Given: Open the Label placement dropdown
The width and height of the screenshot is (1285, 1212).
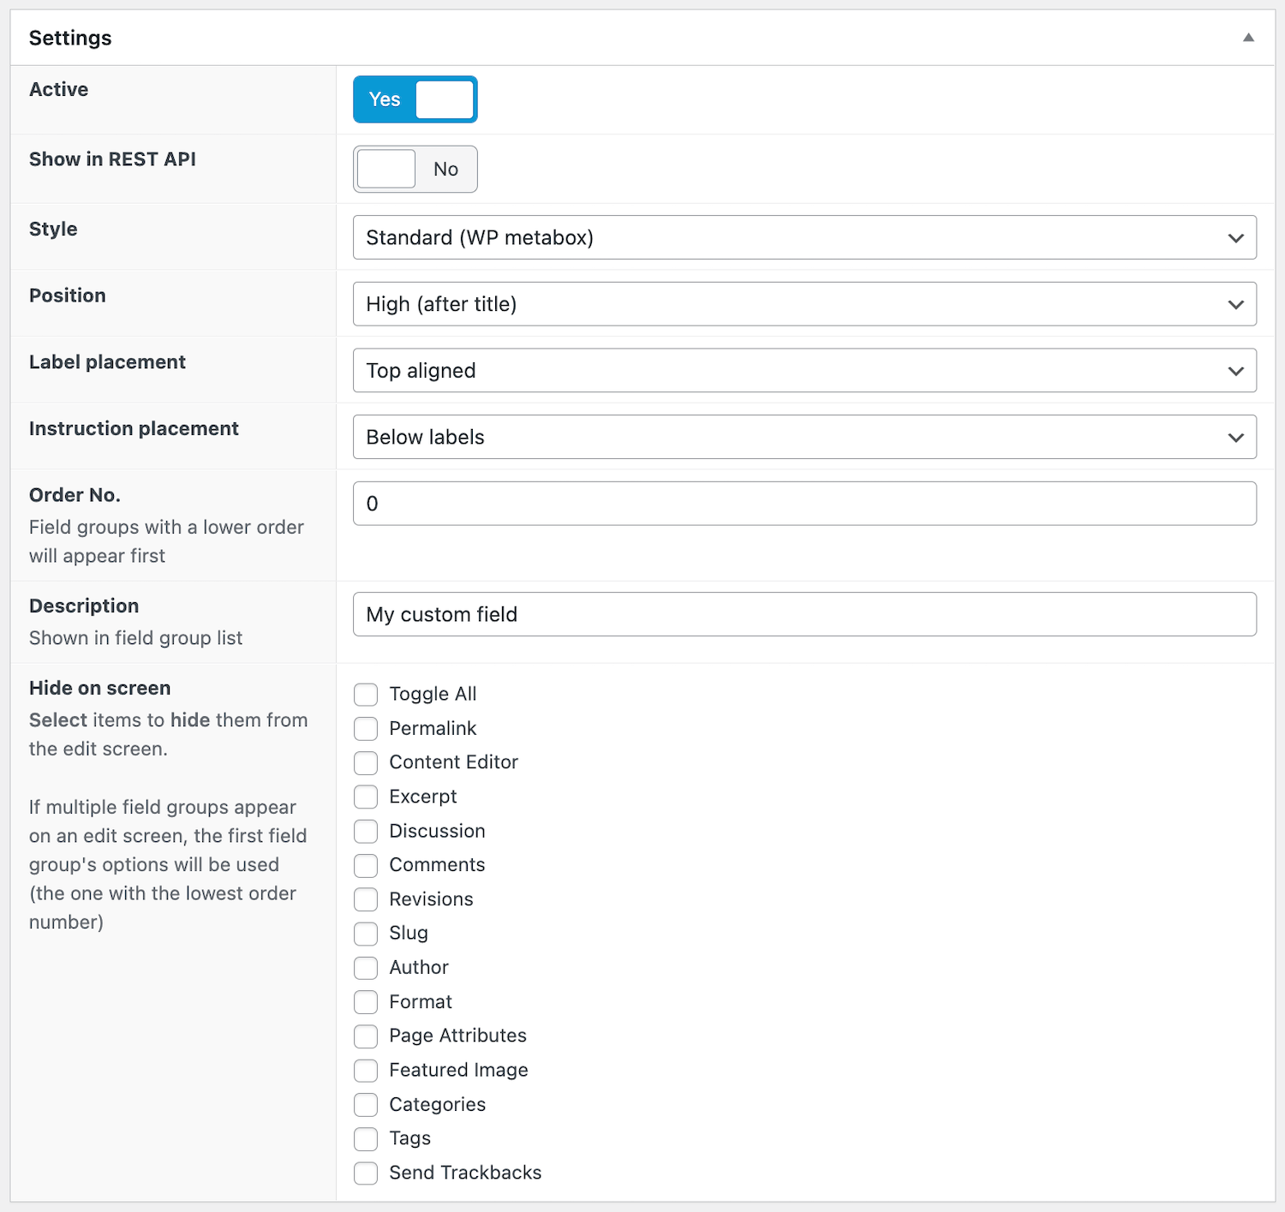Looking at the screenshot, I should (804, 370).
